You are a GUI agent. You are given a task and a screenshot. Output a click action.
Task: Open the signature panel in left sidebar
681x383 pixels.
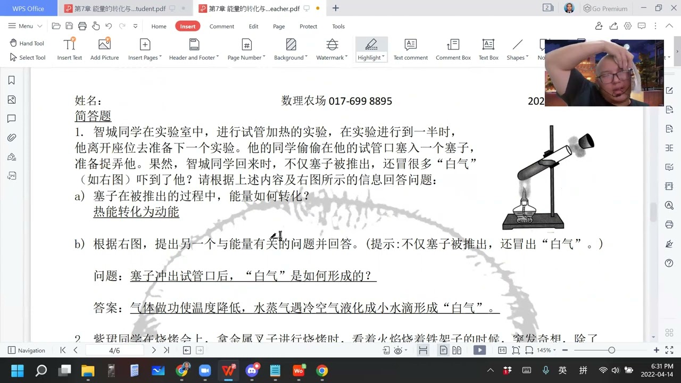(12, 157)
